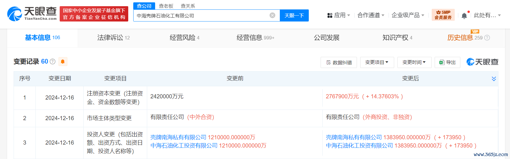The image size is (510, 159).
Task: Open 壳牌南海私有有限公司 link in 变更后 column
Action: coord(354,137)
